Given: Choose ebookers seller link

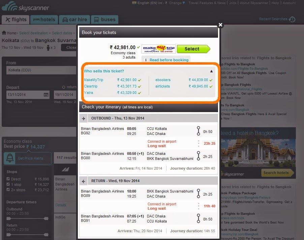Looking at the screenshot, I should click(x=163, y=80).
